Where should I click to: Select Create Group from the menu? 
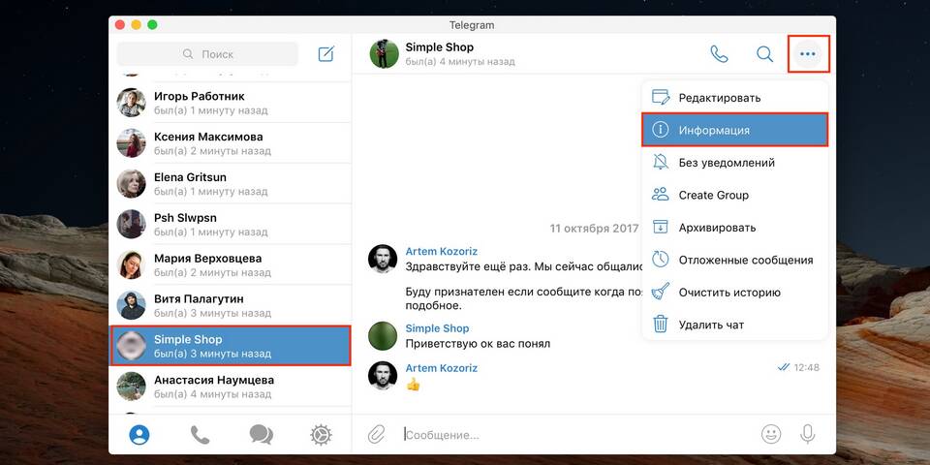pos(734,195)
